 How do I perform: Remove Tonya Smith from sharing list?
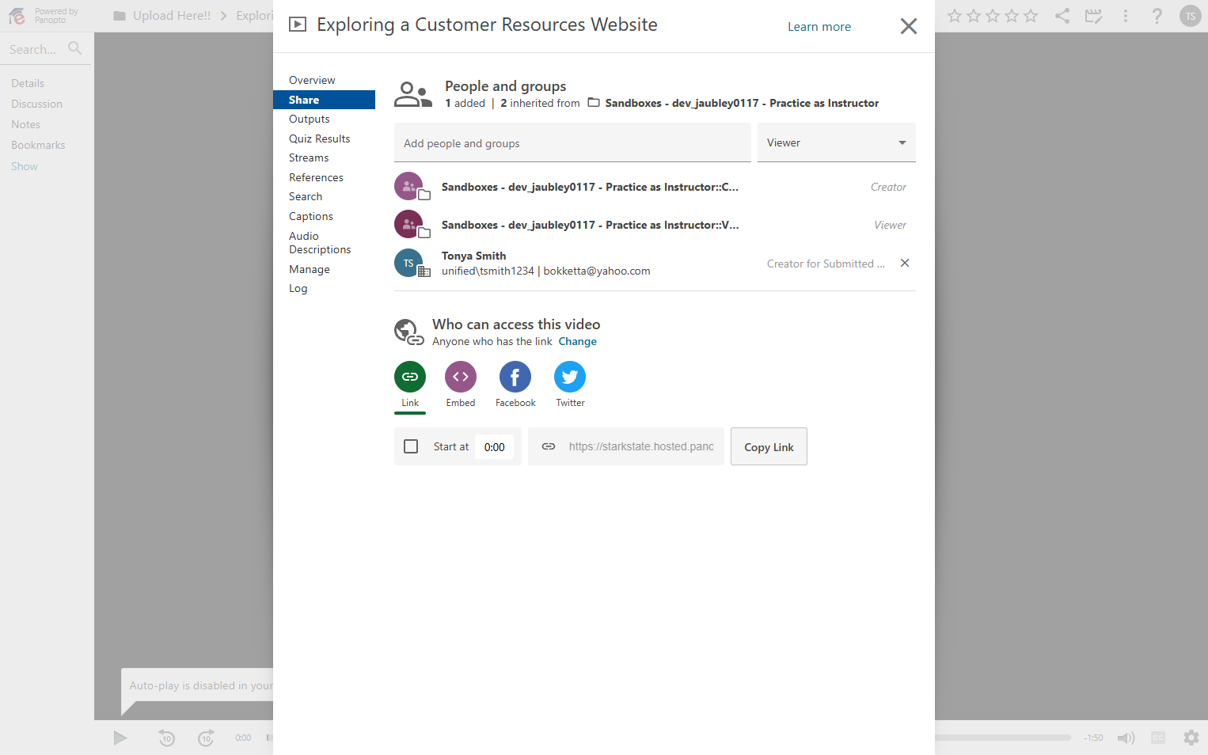click(905, 263)
